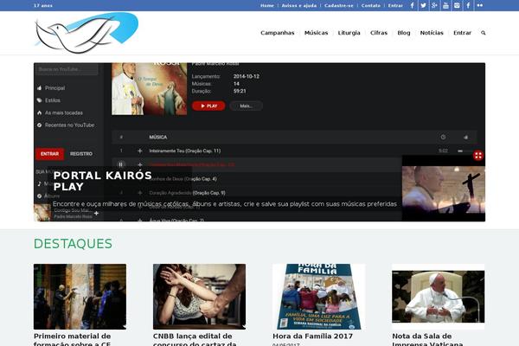This screenshot has width=519, height=346.
Task: Click the DESTAQUES heading
Action: tap(73, 244)
